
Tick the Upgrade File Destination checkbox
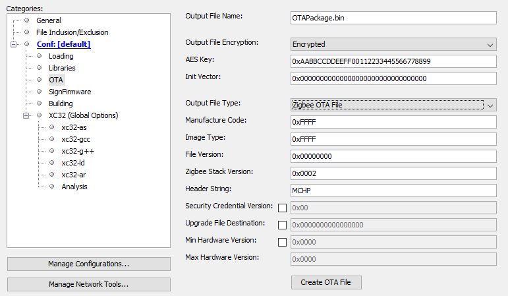point(282,225)
